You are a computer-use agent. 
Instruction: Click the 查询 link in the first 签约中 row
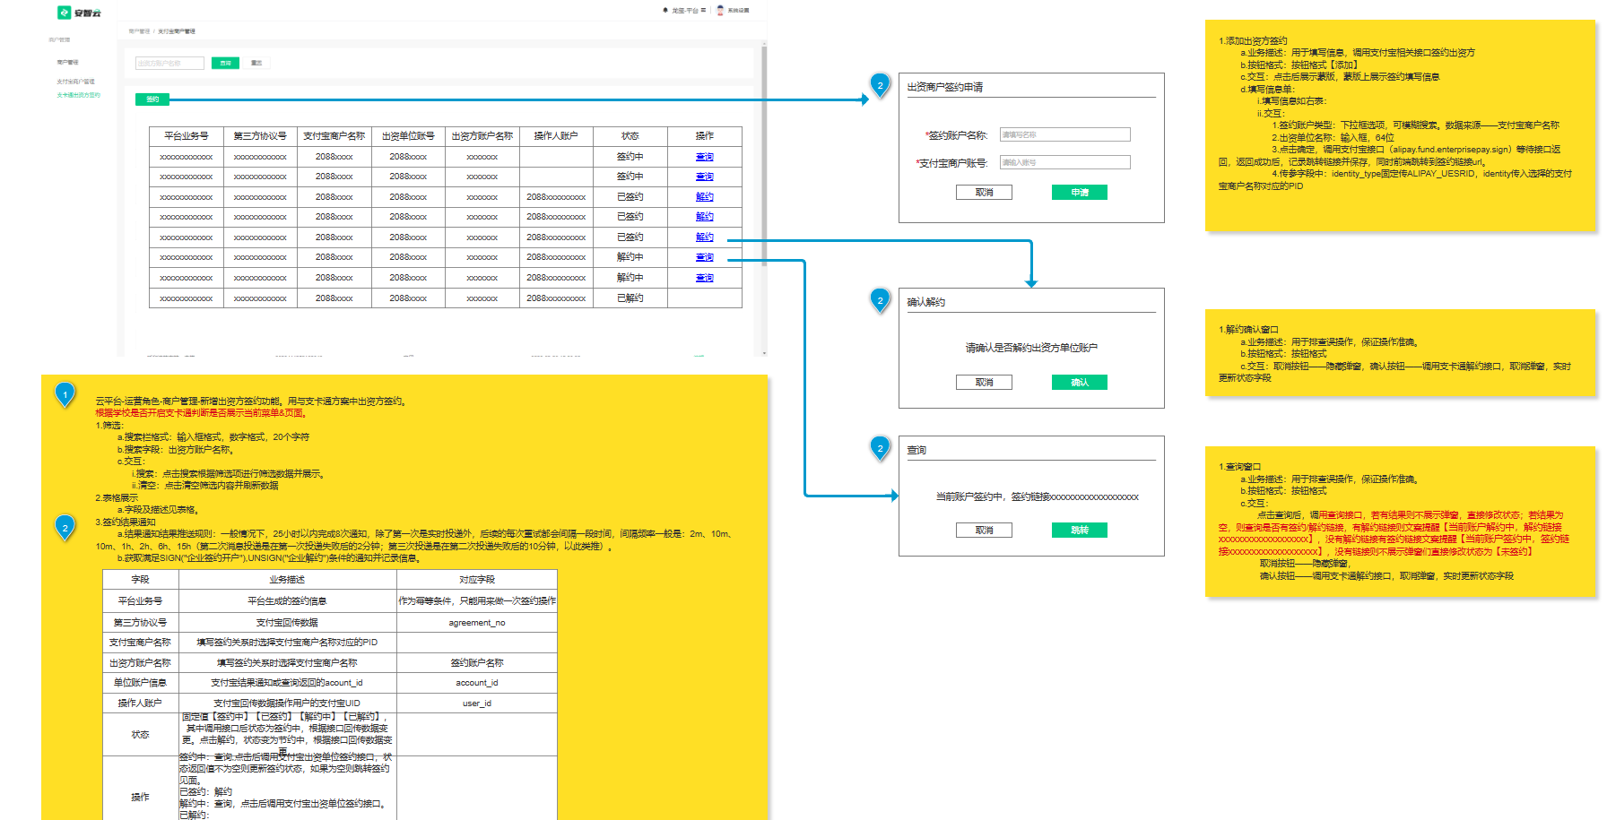[x=705, y=157]
